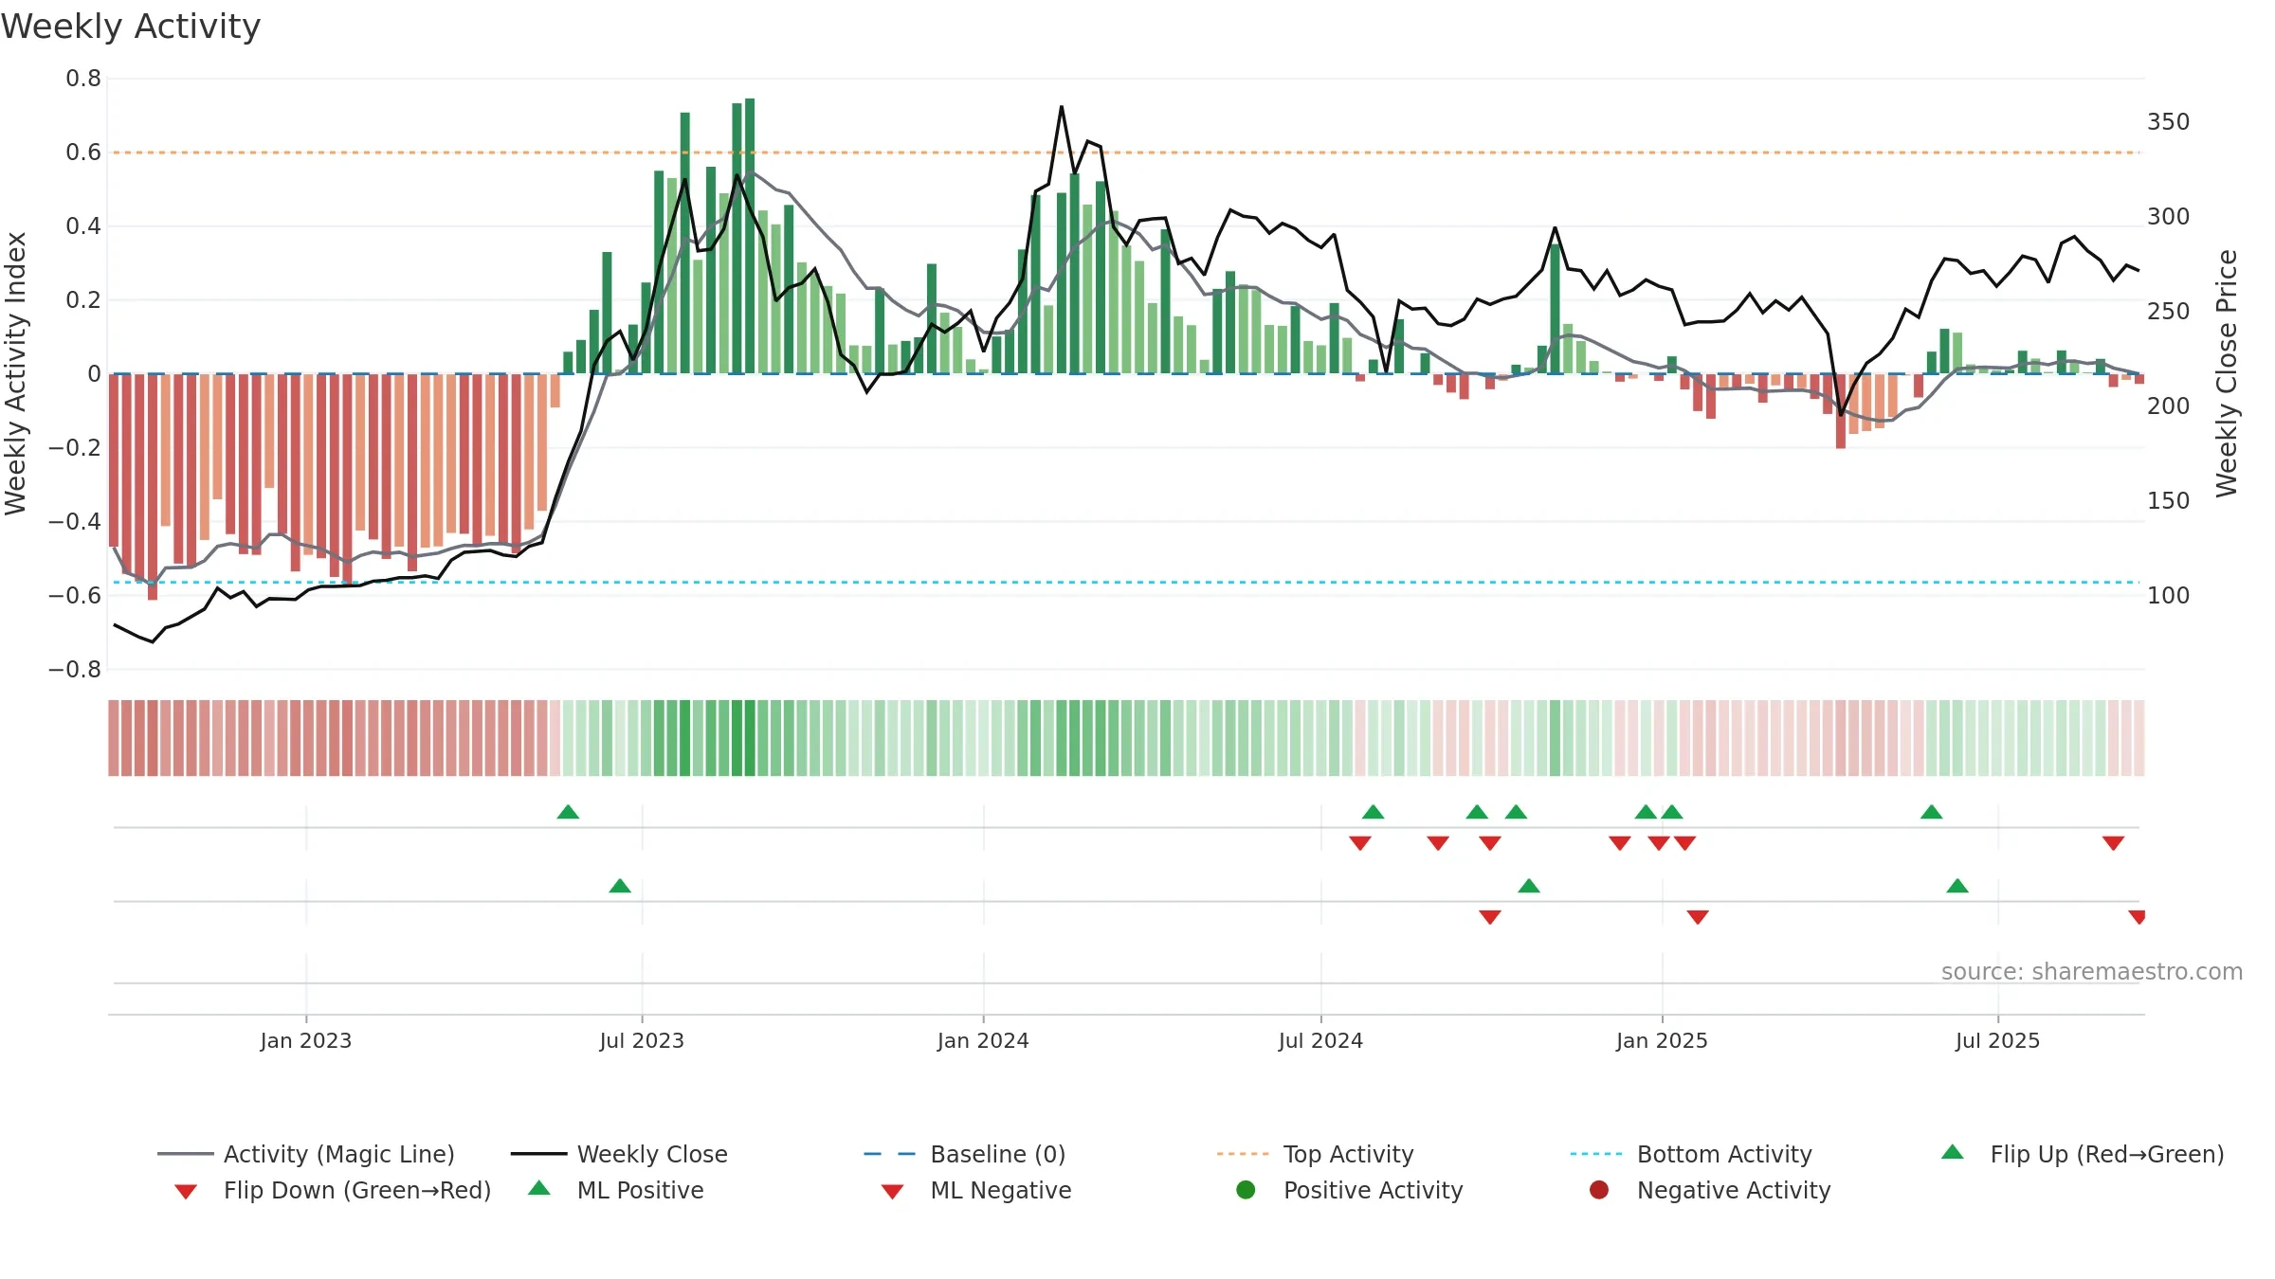The image size is (2275, 1279).
Task: Click ML Negative legend triangle icon
Action: pyautogui.click(x=892, y=1192)
